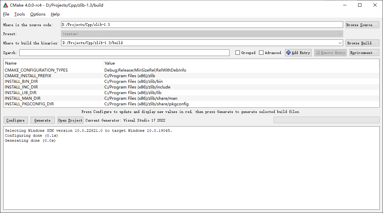This screenshot has width=383, height=213.
Task: Click the Search input field
Action: click(x=124, y=53)
